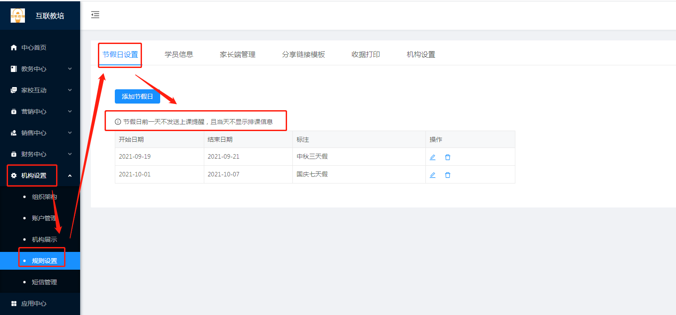Delete the 国庆七天假 holiday row
676x315 pixels.
448,175
